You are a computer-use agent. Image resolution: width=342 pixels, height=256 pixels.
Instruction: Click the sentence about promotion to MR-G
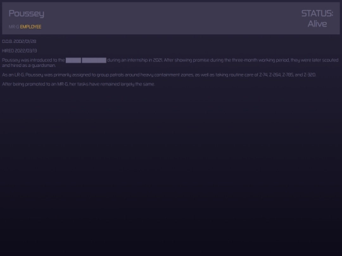pos(79,84)
